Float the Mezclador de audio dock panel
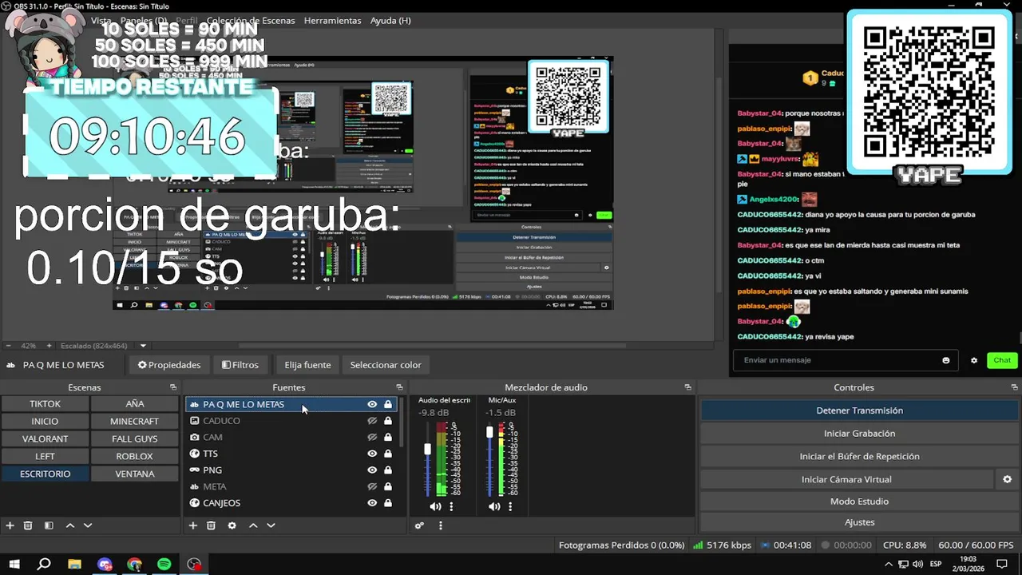Screen dimensions: 1022x575 tap(687, 387)
